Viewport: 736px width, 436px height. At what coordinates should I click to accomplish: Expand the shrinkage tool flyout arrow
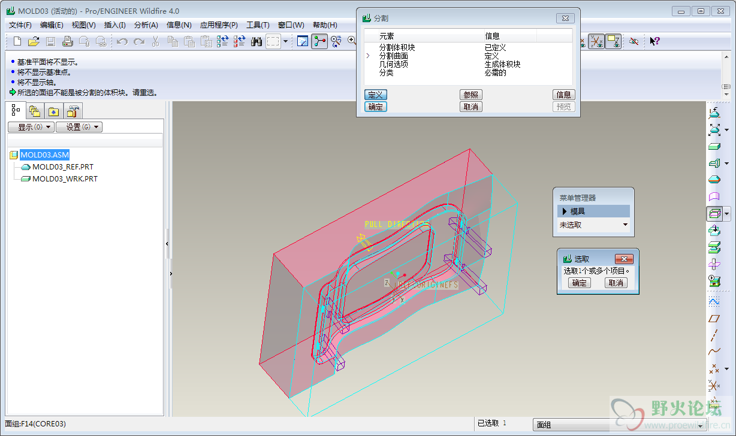(x=727, y=129)
